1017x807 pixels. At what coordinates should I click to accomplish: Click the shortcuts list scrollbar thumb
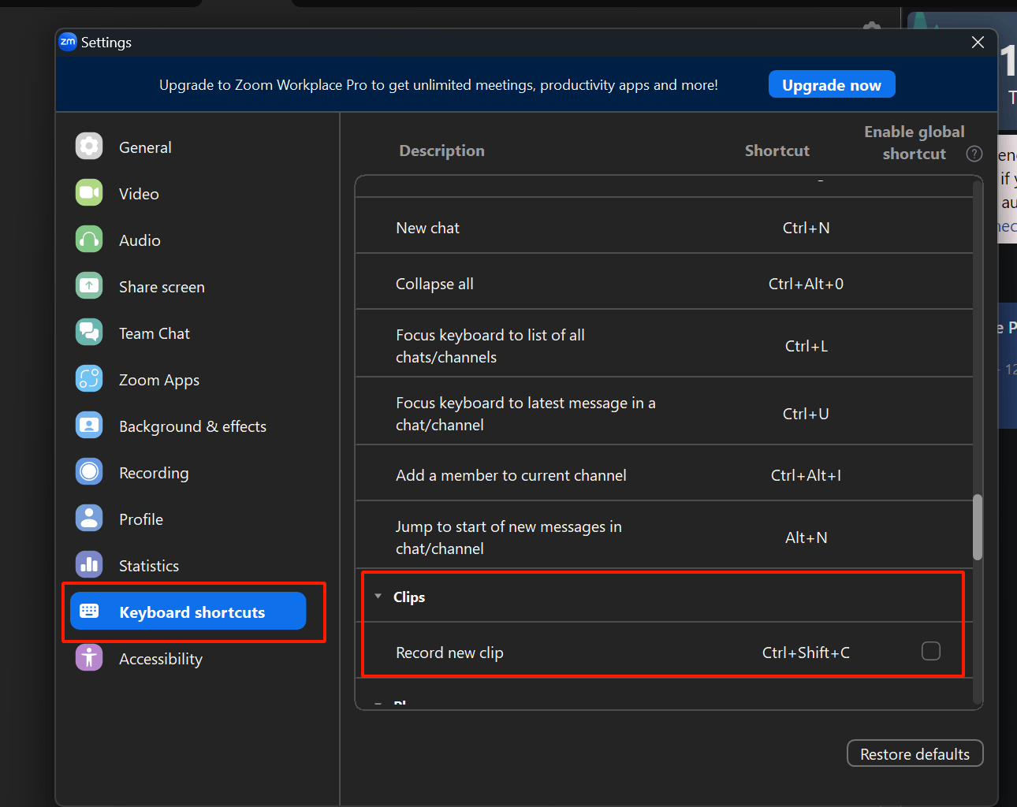click(x=978, y=526)
